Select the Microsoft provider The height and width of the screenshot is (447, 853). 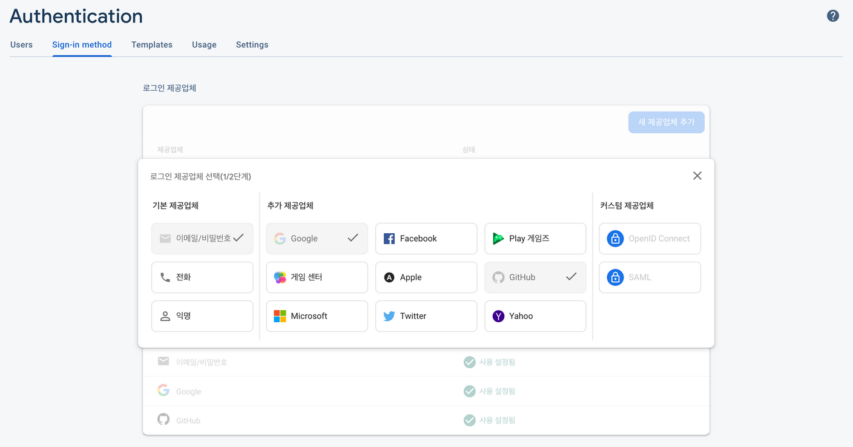click(x=317, y=316)
